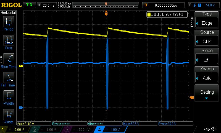The width and height of the screenshot is (221, 133).
Task: Click the Trigger menu tab label
Action: (192, 22)
